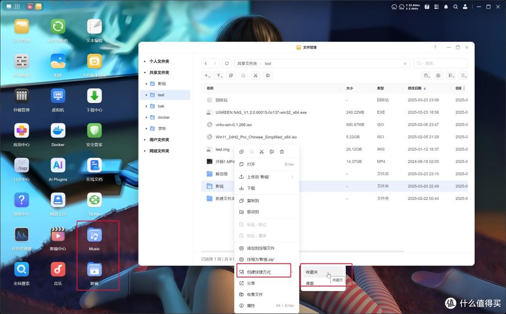Click 创建快捷方式 in the context menu
506x314 pixels.
pos(267,272)
